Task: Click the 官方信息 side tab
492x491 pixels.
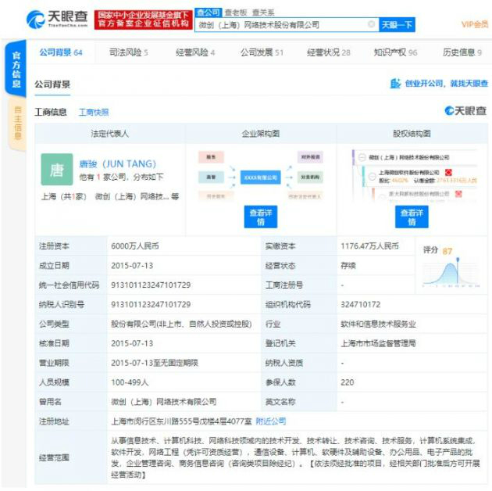Action: pos(16,70)
